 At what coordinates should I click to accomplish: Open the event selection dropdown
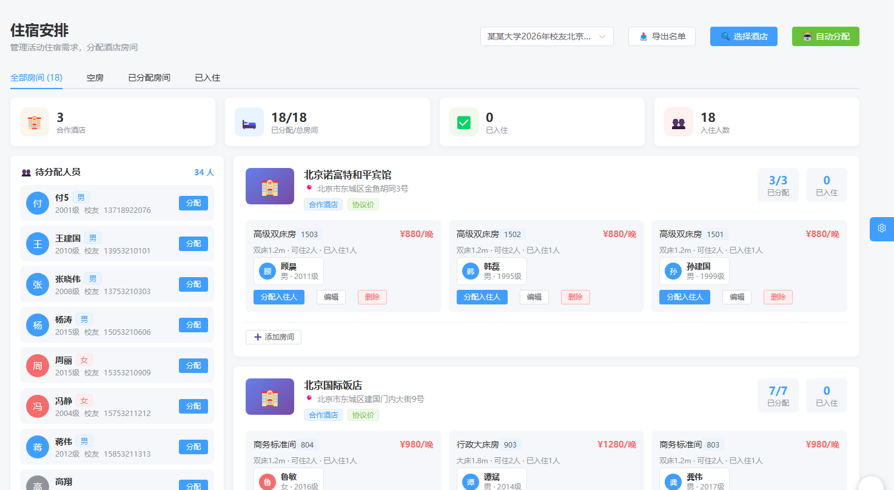547,36
